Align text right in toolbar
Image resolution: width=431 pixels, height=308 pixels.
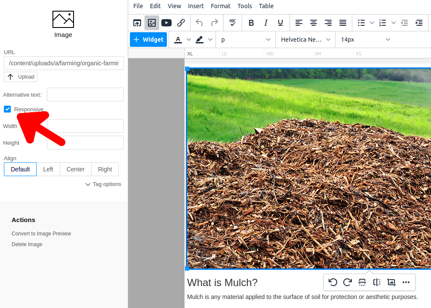point(328,23)
